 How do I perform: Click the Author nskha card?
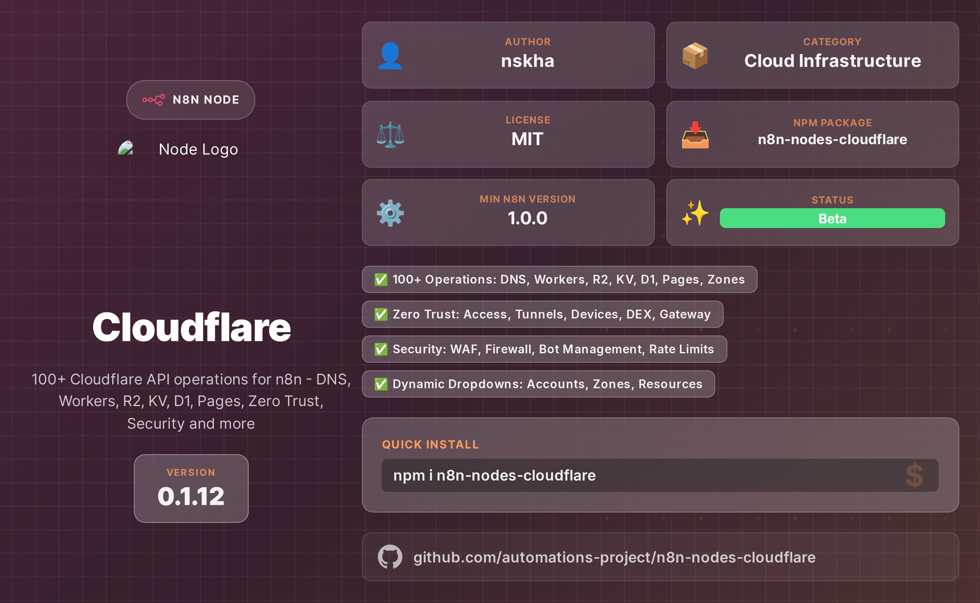(x=508, y=55)
